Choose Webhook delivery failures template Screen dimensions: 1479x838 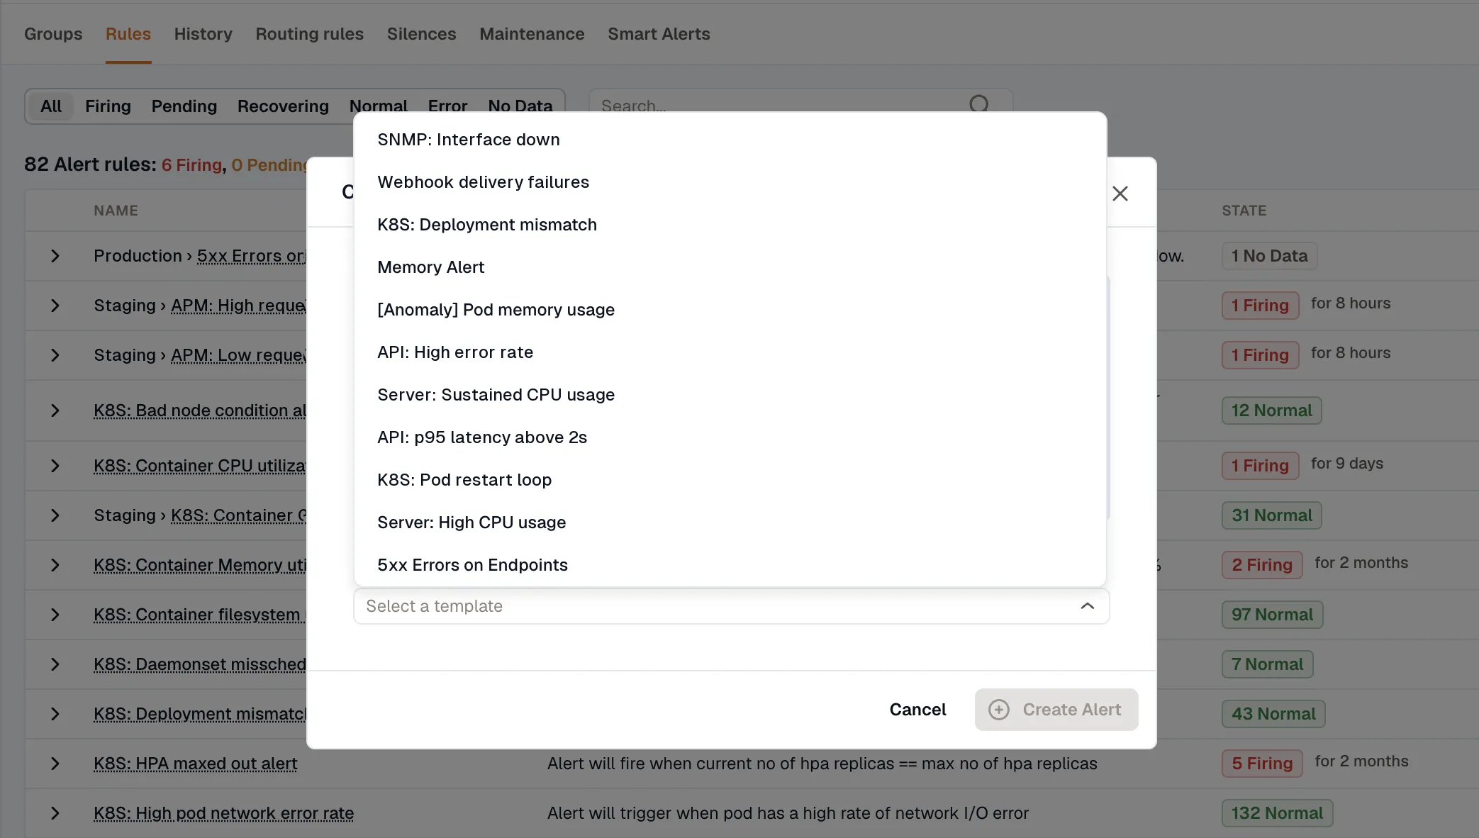click(730, 182)
